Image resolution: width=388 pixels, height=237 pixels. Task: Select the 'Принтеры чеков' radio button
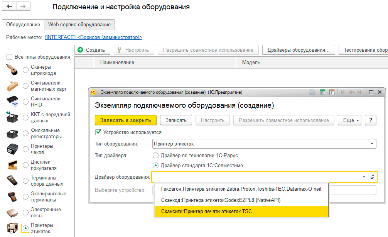coord(25,149)
